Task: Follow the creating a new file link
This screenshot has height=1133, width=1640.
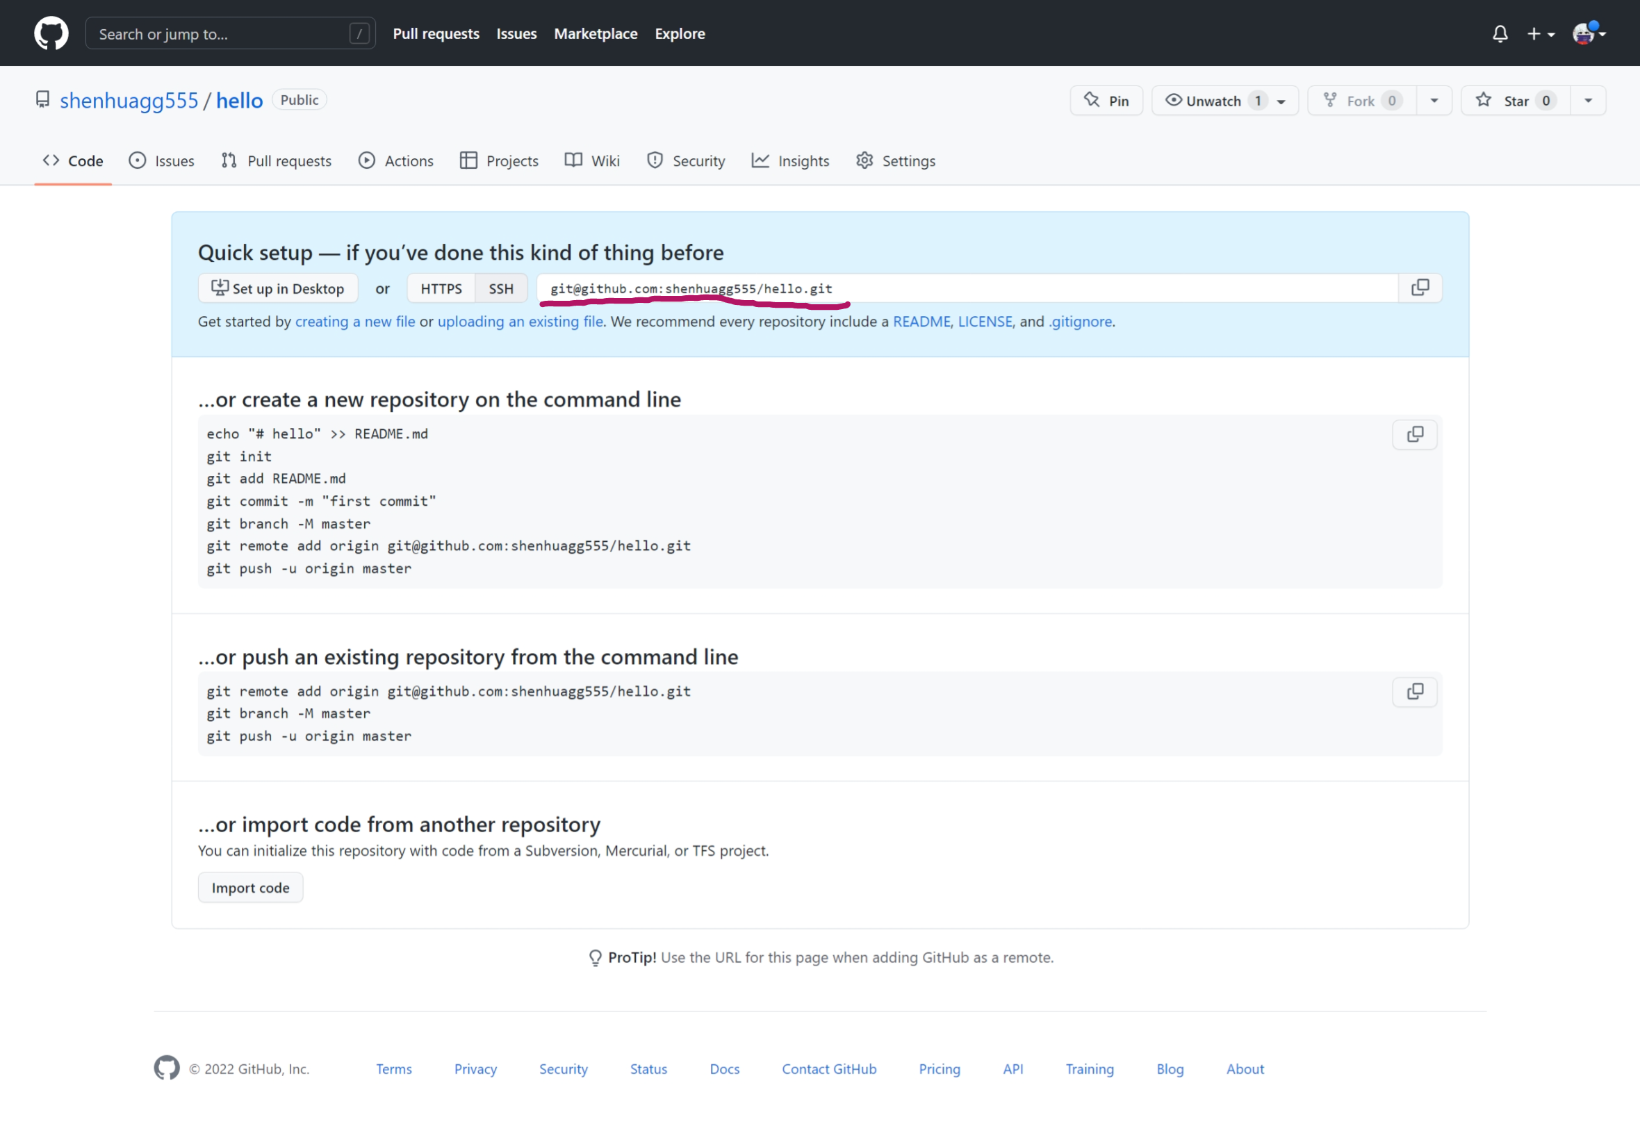Action: 355,322
